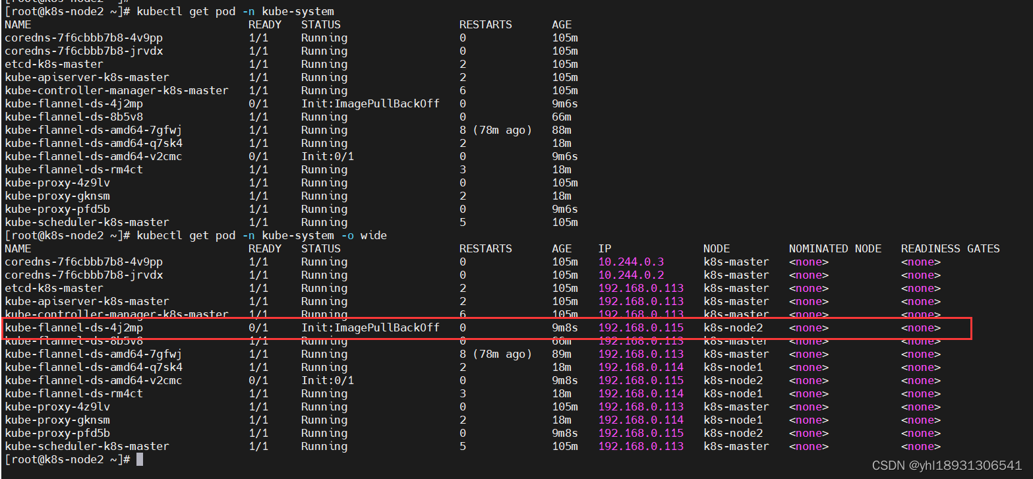The width and height of the screenshot is (1033, 479).
Task: Click READY 0/1 in wide kube-flannel-ds-4j2mp row
Action: [x=258, y=327]
